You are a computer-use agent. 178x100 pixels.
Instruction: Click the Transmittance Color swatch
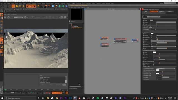pyautogui.click(x=158, y=70)
